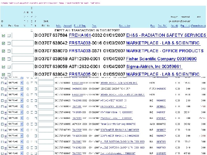This screenshot has width=207, height=155.
Task: Open Marketplace - Office Products description link
Action: 165,51
